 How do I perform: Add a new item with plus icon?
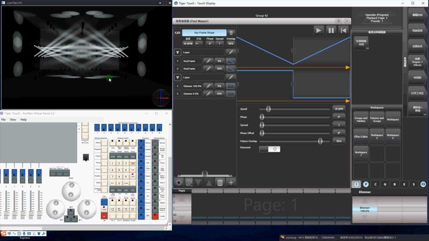pos(231,182)
